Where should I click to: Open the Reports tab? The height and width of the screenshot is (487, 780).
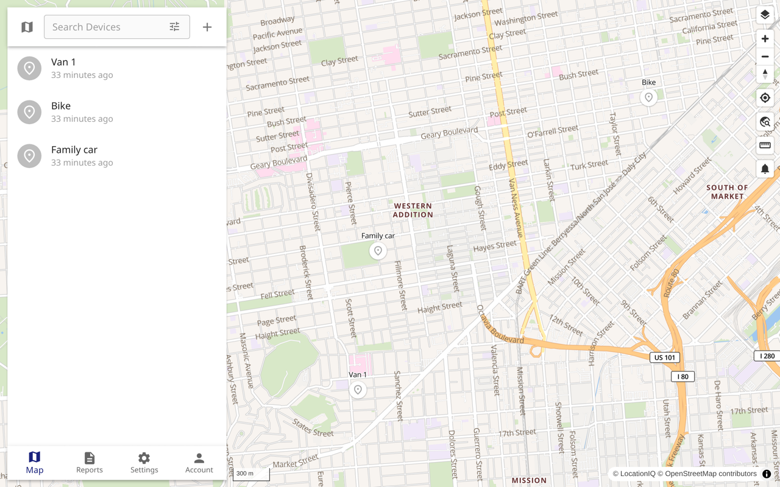click(90, 463)
